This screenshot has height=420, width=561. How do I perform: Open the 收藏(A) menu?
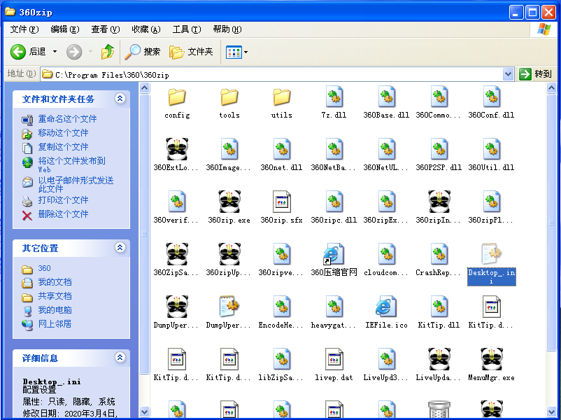(x=146, y=29)
